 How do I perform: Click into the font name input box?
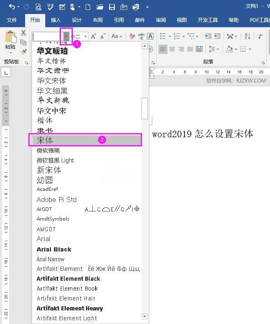[47, 37]
